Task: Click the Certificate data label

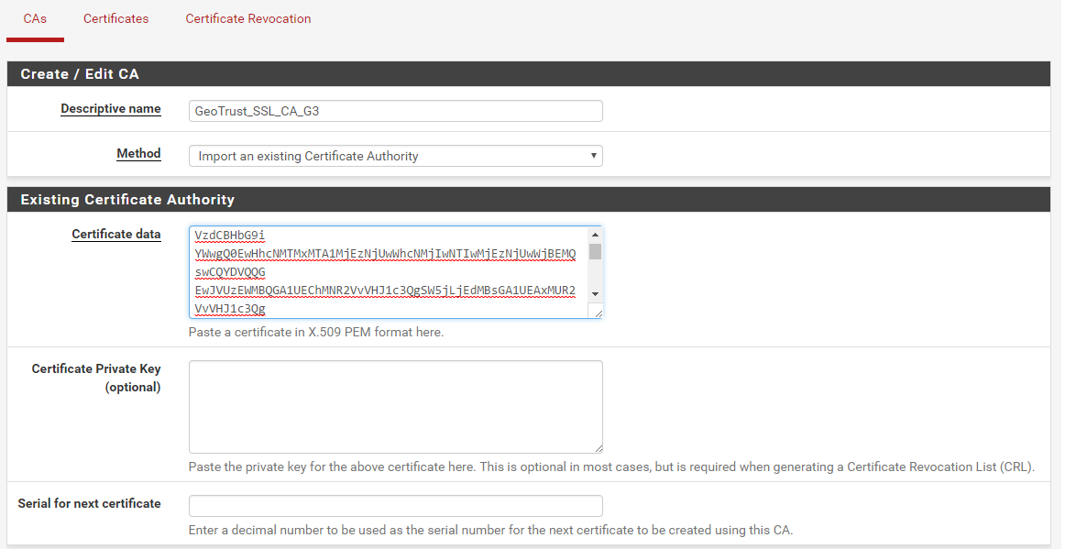Action: pos(115,235)
